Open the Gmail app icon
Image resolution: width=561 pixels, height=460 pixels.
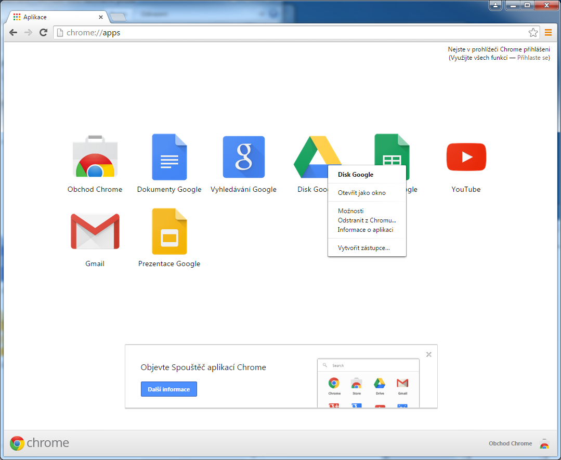(x=95, y=231)
